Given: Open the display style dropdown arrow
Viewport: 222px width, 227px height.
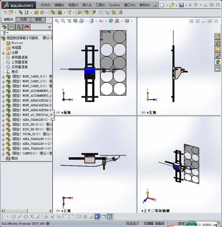Looking at the screenshot, I should coord(96,21).
